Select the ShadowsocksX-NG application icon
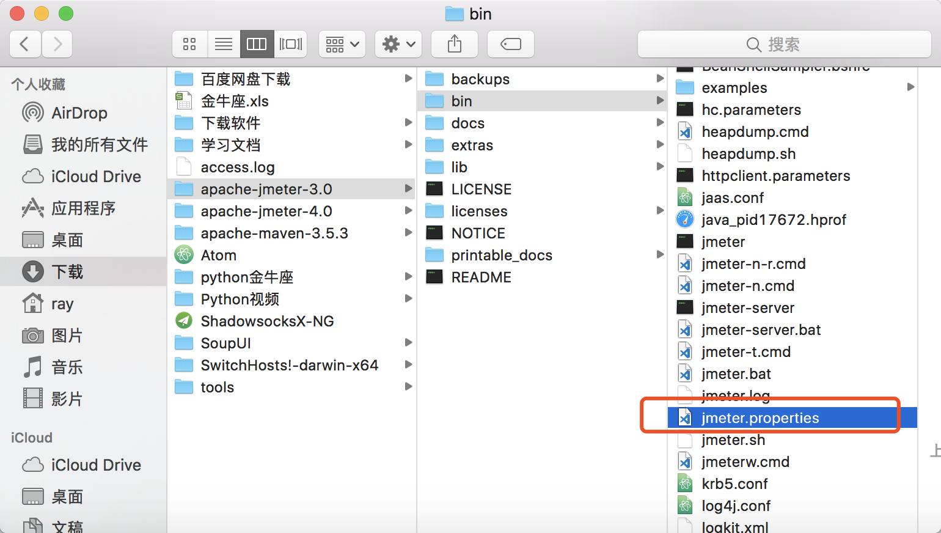 [x=184, y=321]
